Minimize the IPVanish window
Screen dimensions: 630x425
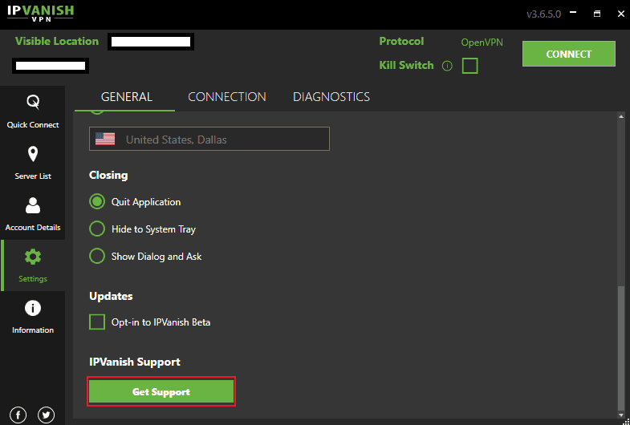click(573, 14)
